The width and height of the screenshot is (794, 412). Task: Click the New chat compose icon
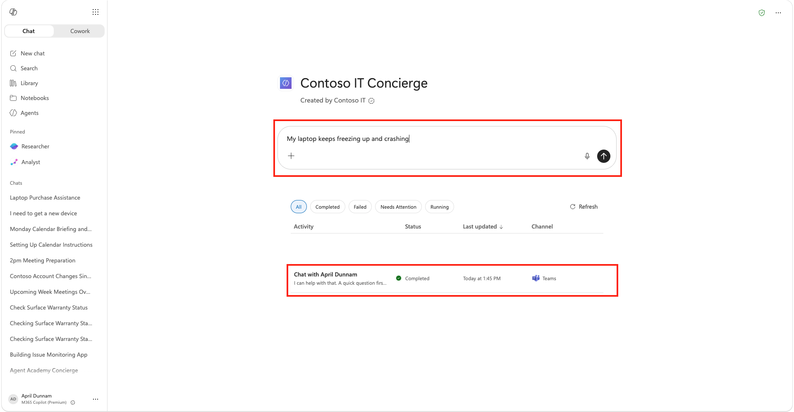tap(13, 53)
